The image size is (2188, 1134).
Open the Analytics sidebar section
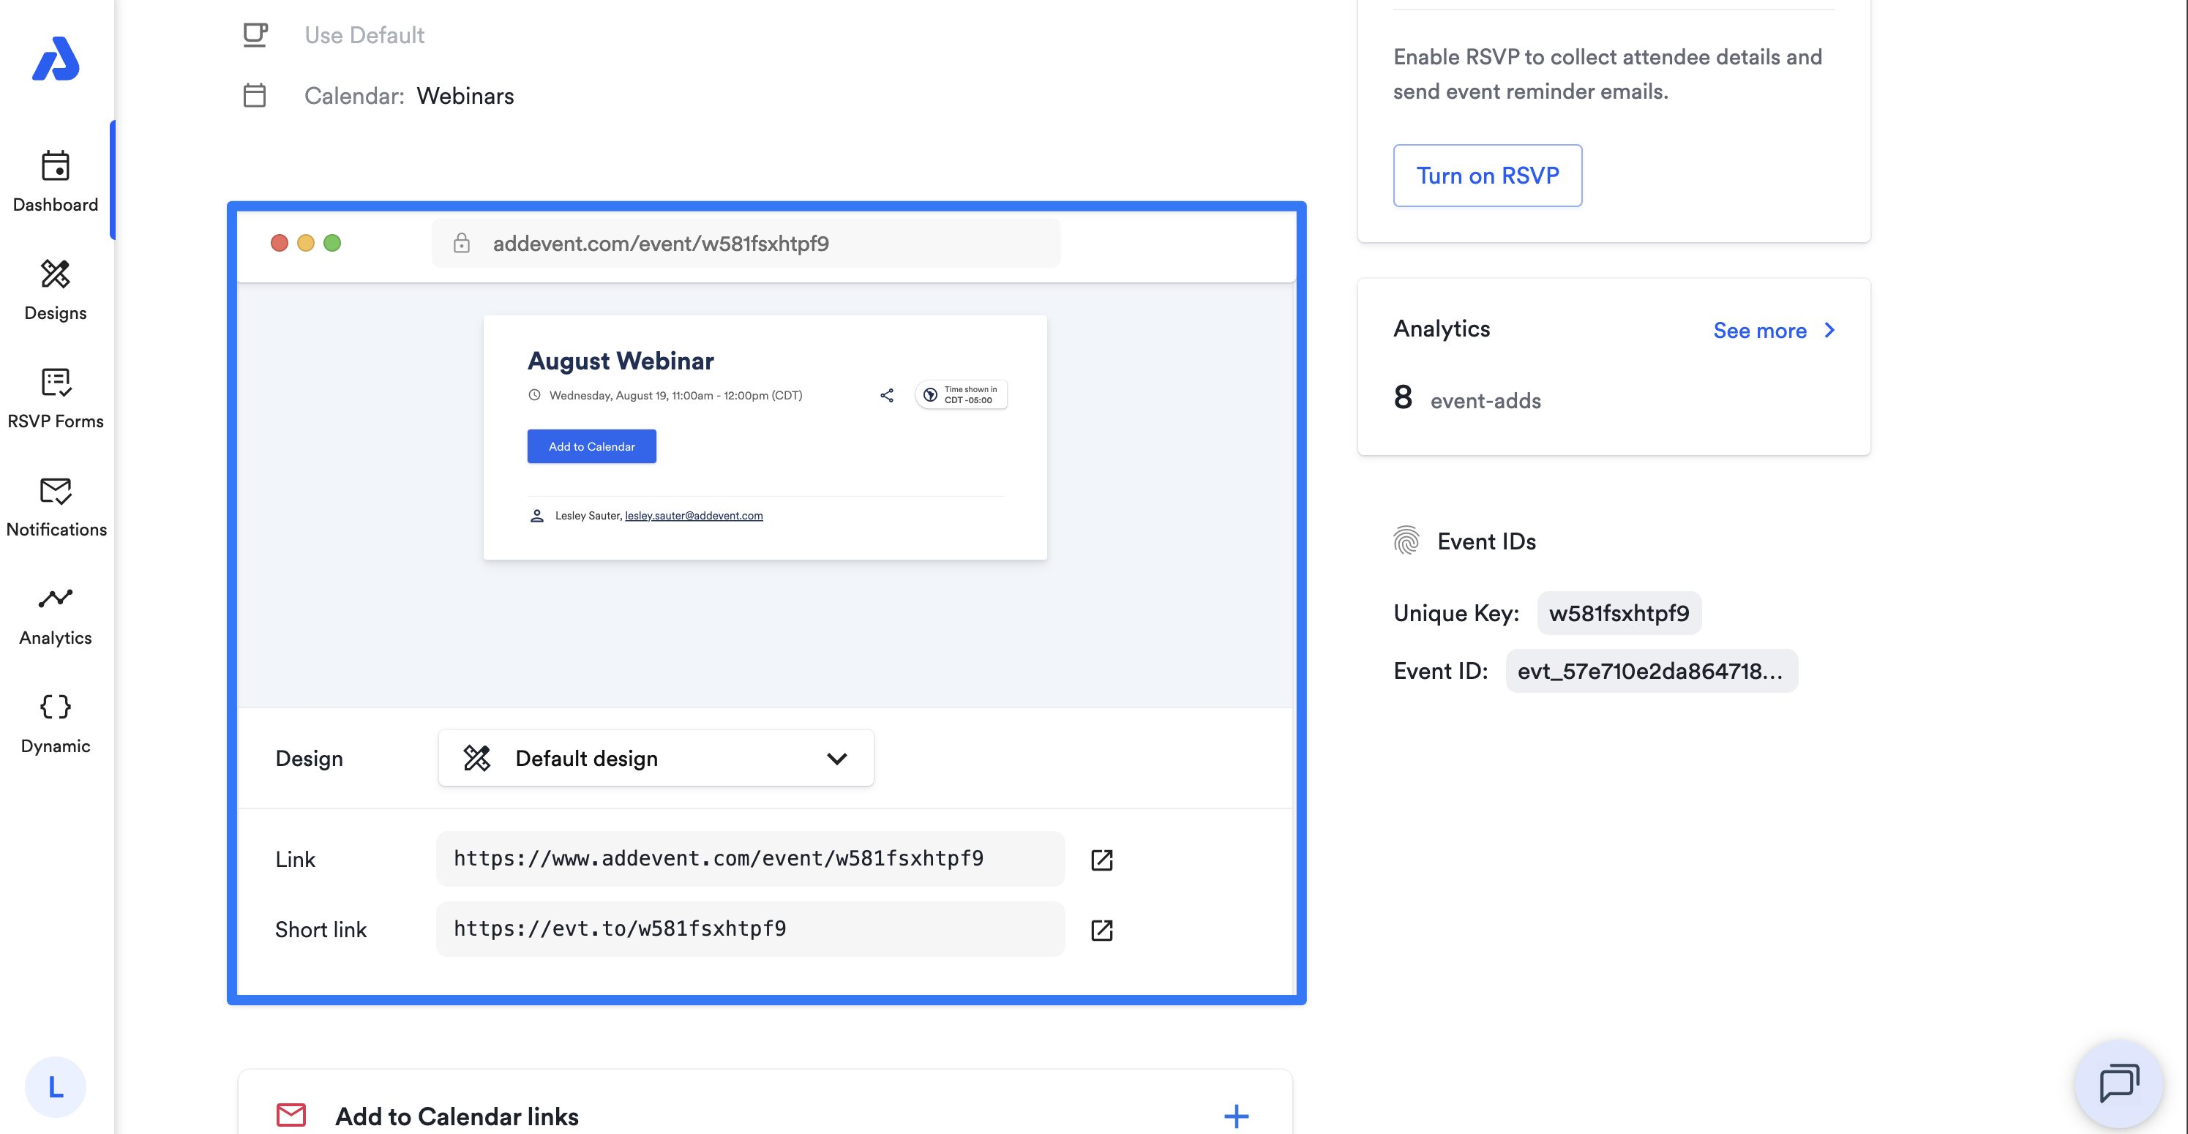[56, 615]
